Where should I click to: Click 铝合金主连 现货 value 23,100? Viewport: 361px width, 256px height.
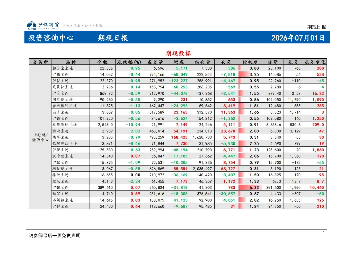[275, 68]
